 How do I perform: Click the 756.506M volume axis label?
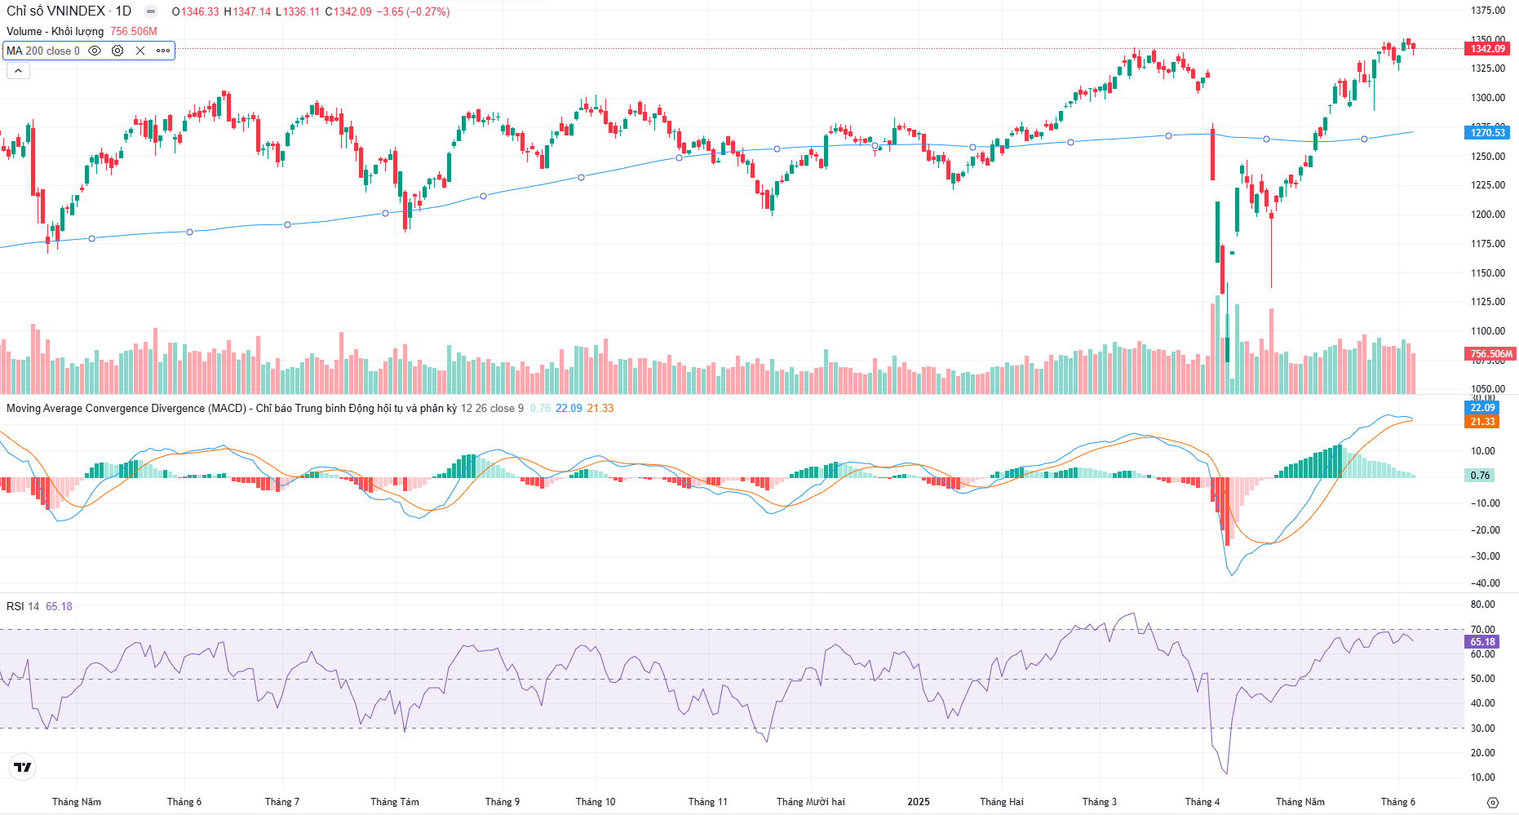pyautogui.click(x=1490, y=354)
